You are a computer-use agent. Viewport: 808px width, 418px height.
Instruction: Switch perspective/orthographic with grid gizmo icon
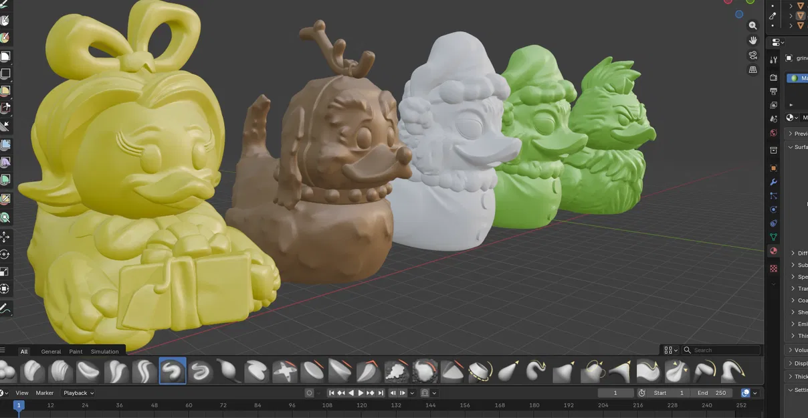point(753,70)
